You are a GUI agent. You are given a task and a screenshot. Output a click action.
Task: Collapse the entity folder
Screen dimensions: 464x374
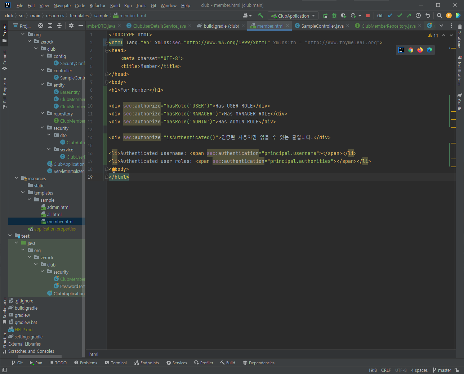tap(43, 85)
